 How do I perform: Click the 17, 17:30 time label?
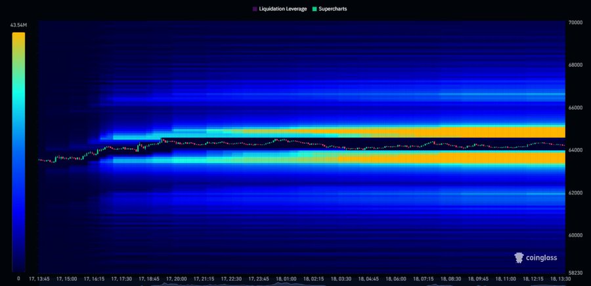click(x=121, y=279)
